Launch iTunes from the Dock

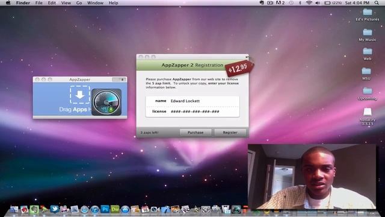94,209
